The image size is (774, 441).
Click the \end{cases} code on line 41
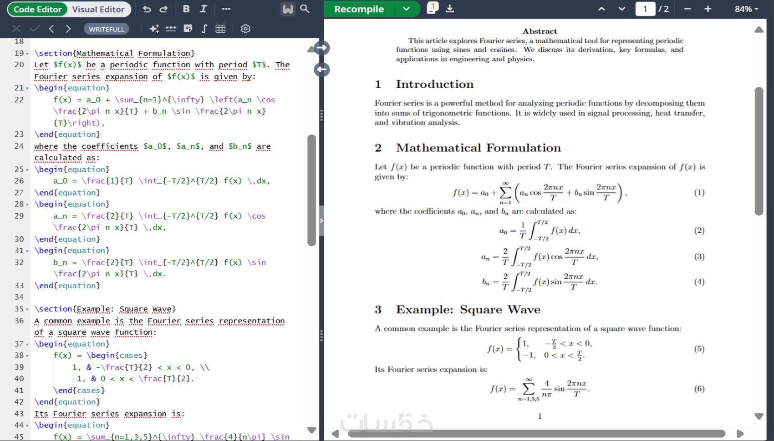[79, 390]
